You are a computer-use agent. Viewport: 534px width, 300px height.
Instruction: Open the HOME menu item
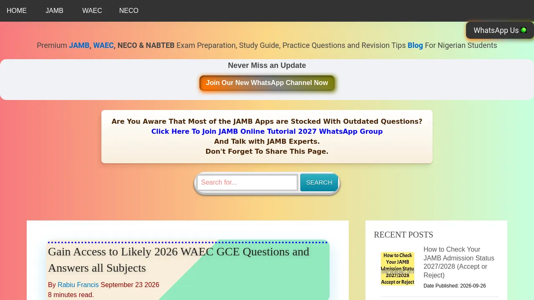point(17,11)
